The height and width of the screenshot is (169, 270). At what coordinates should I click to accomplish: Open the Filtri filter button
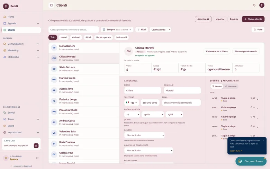click(142, 30)
